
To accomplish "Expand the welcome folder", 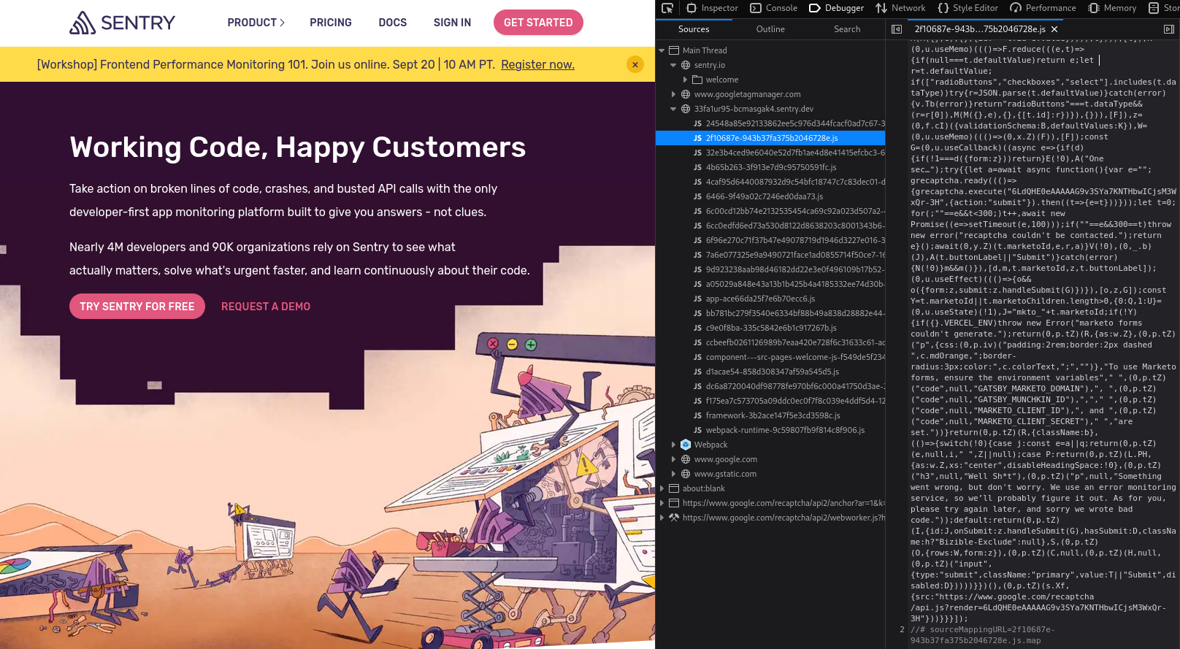I will click(685, 80).
